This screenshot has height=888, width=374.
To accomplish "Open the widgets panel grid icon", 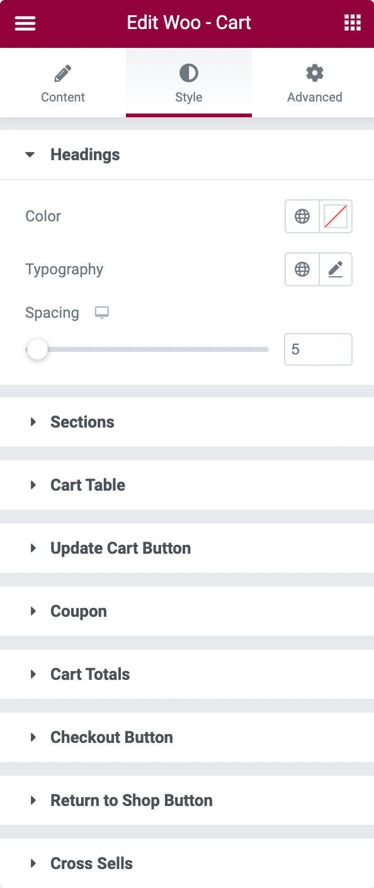I will 352,23.
